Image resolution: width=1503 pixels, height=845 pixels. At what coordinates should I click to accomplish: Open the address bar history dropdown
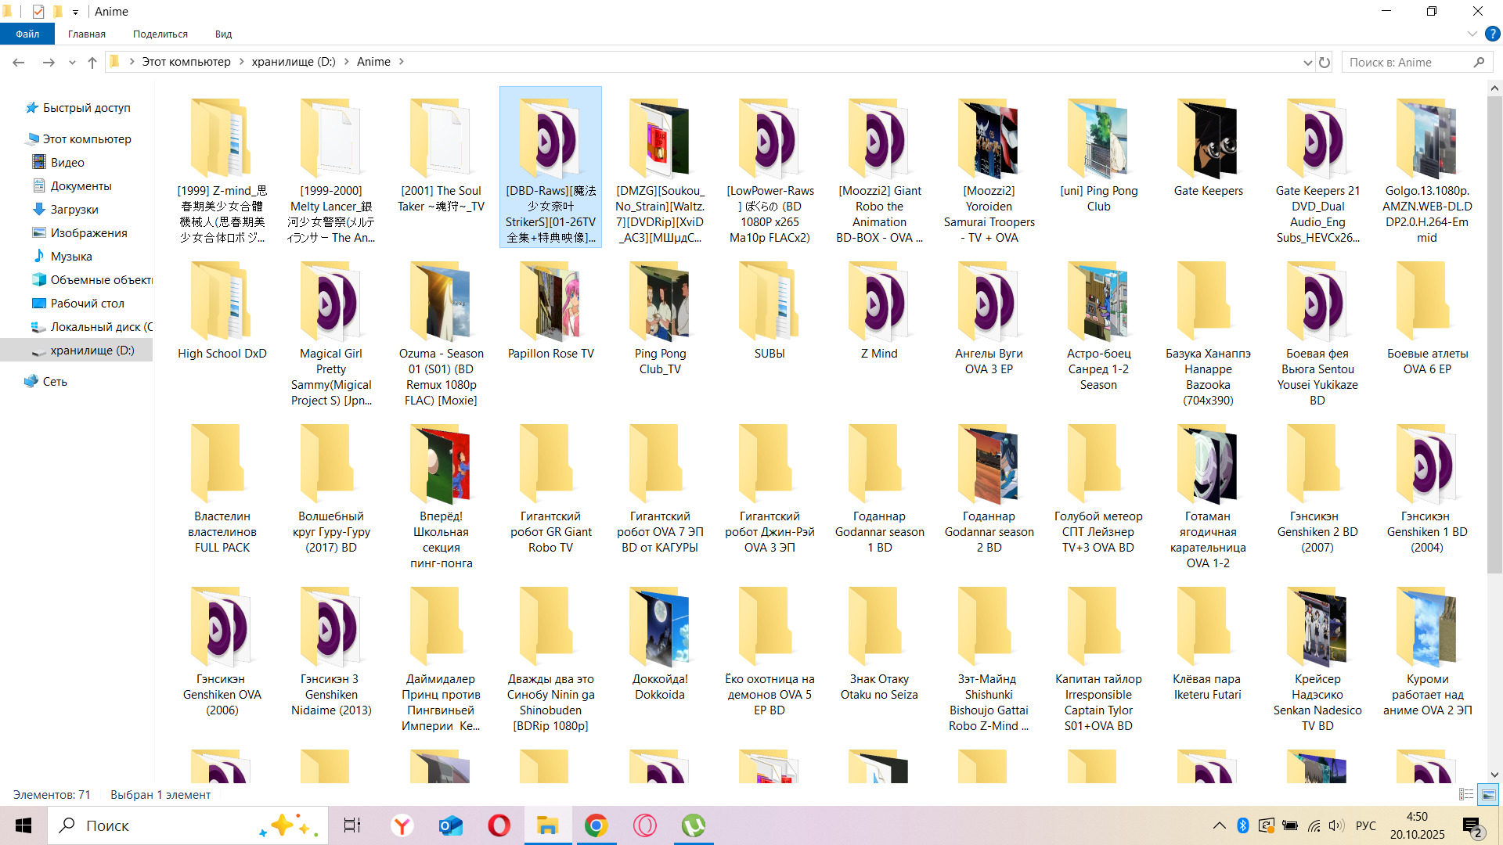1307,62
